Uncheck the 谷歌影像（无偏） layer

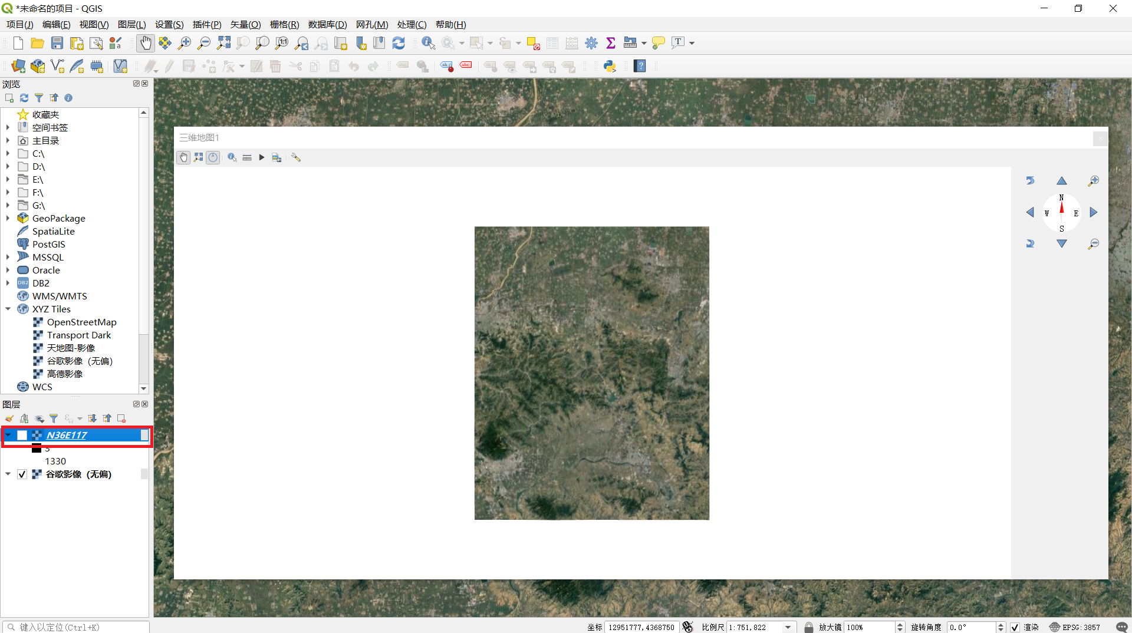22,474
